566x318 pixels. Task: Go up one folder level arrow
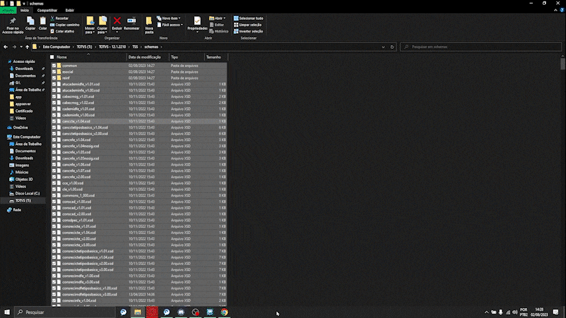coord(27,47)
